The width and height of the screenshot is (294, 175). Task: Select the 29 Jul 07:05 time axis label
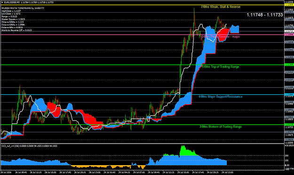coord(139,172)
